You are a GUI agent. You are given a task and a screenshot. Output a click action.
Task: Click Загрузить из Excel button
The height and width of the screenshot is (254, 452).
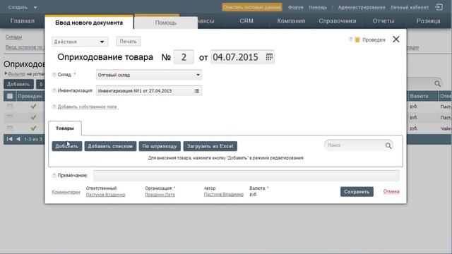pyautogui.click(x=210, y=146)
